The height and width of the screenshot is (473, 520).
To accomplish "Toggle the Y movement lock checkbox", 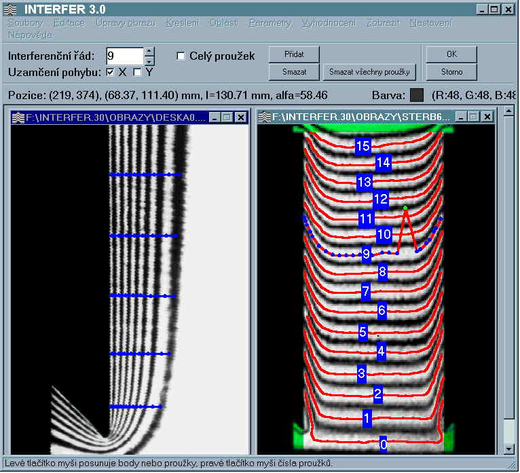I will pyautogui.click(x=138, y=72).
